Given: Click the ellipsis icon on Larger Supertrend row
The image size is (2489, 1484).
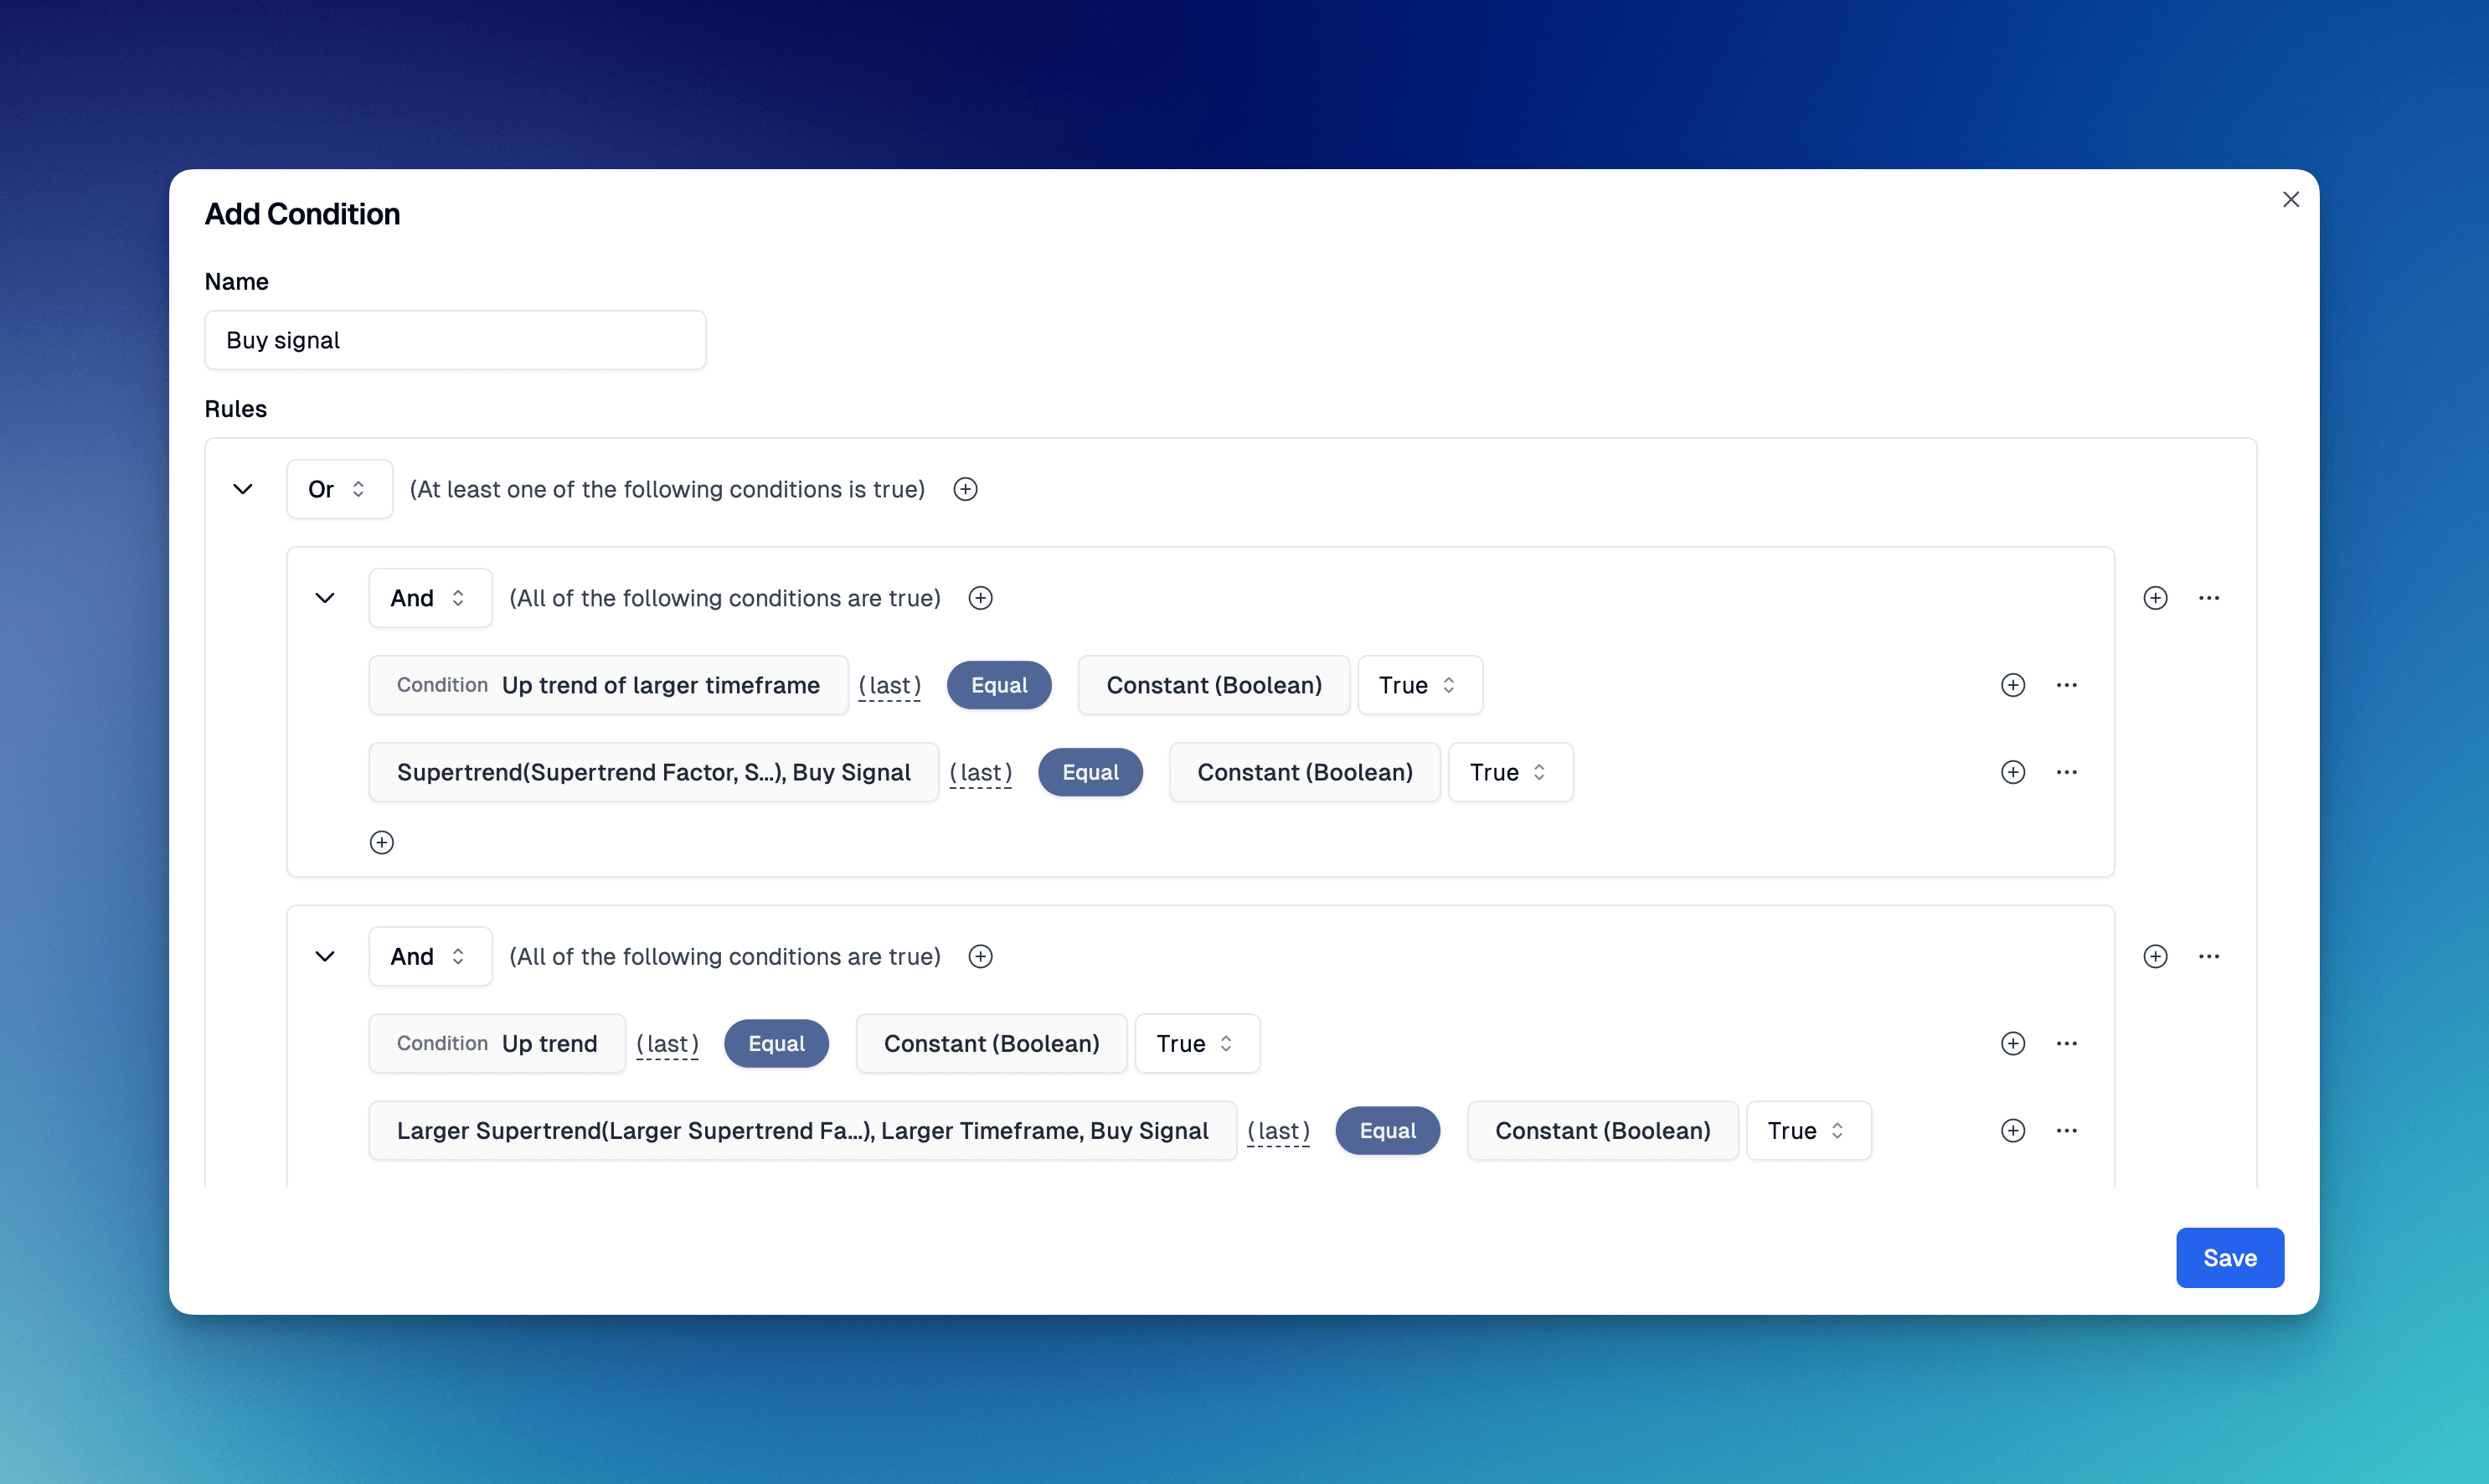Looking at the screenshot, I should pyautogui.click(x=2067, y=1131).
